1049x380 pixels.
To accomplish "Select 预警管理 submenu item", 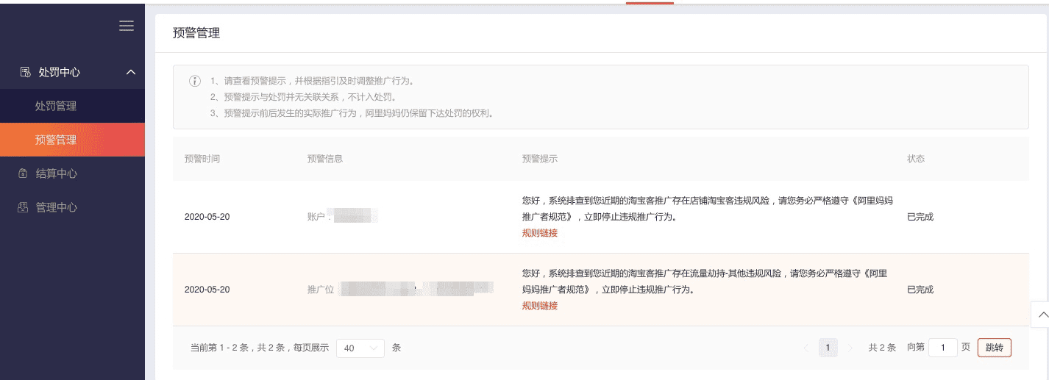I will coord(72,140).
